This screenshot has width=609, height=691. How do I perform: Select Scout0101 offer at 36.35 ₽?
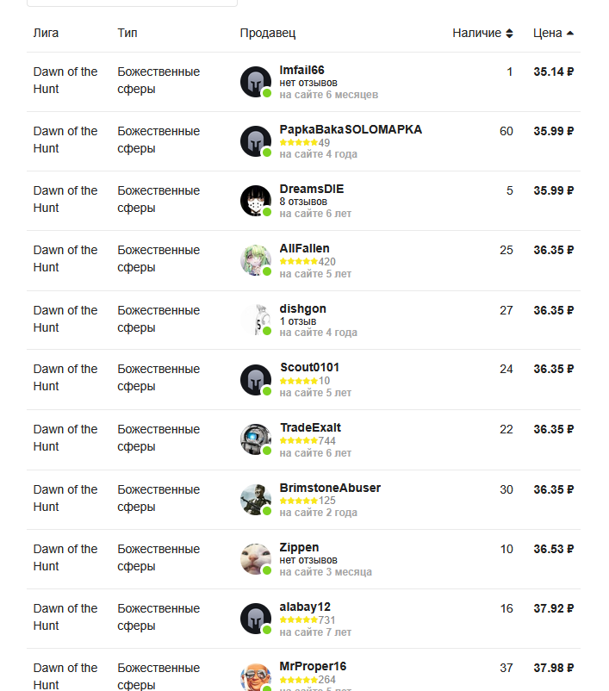click(303, 379)
